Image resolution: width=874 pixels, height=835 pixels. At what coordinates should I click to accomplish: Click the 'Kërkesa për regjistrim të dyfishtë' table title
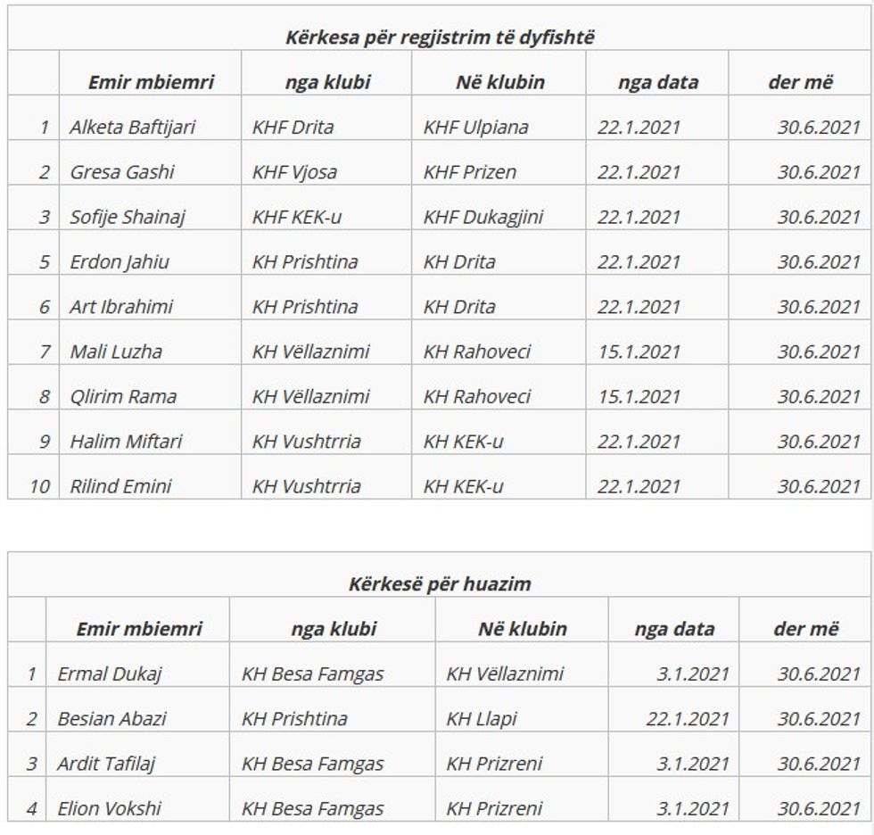tap(440, 37)
